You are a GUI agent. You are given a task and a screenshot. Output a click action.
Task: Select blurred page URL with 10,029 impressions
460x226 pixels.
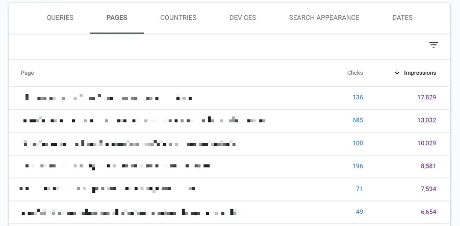tap(129, 144)
